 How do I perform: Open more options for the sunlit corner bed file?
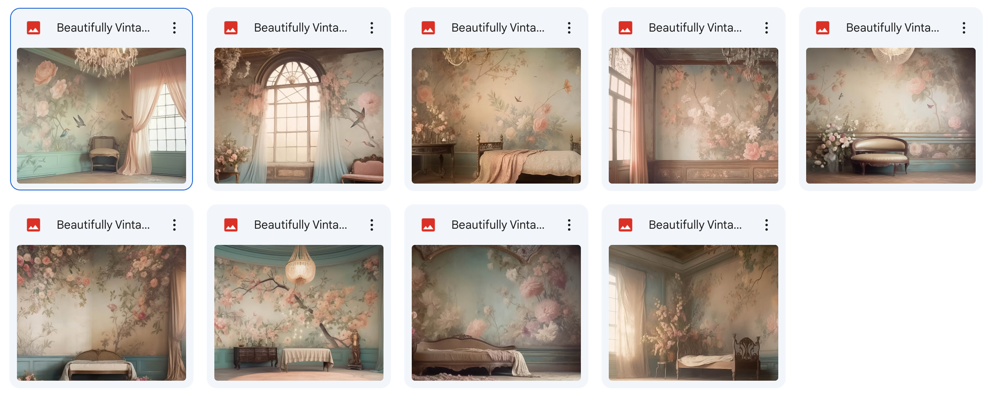pos(766,225)
